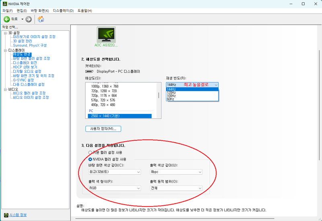This screenshot has height=221, width=322.
Task: Open 비디오 이미지 설정 조정 page
Action: coord(31,97)
